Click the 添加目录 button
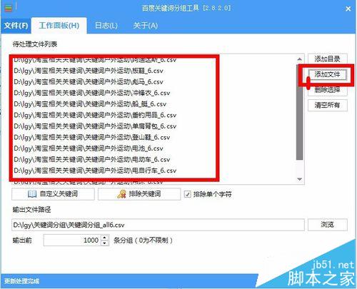This screenshot has width=357, height=289. coord(328,59)
